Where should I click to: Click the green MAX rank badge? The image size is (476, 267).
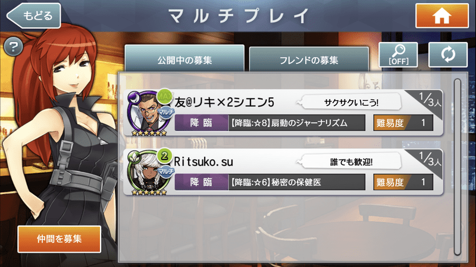(x=164, y=96)
